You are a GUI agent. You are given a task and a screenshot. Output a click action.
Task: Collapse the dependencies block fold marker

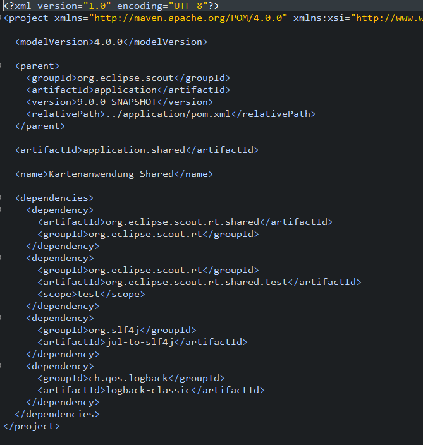pyautogui.click(x=1, y=197)
